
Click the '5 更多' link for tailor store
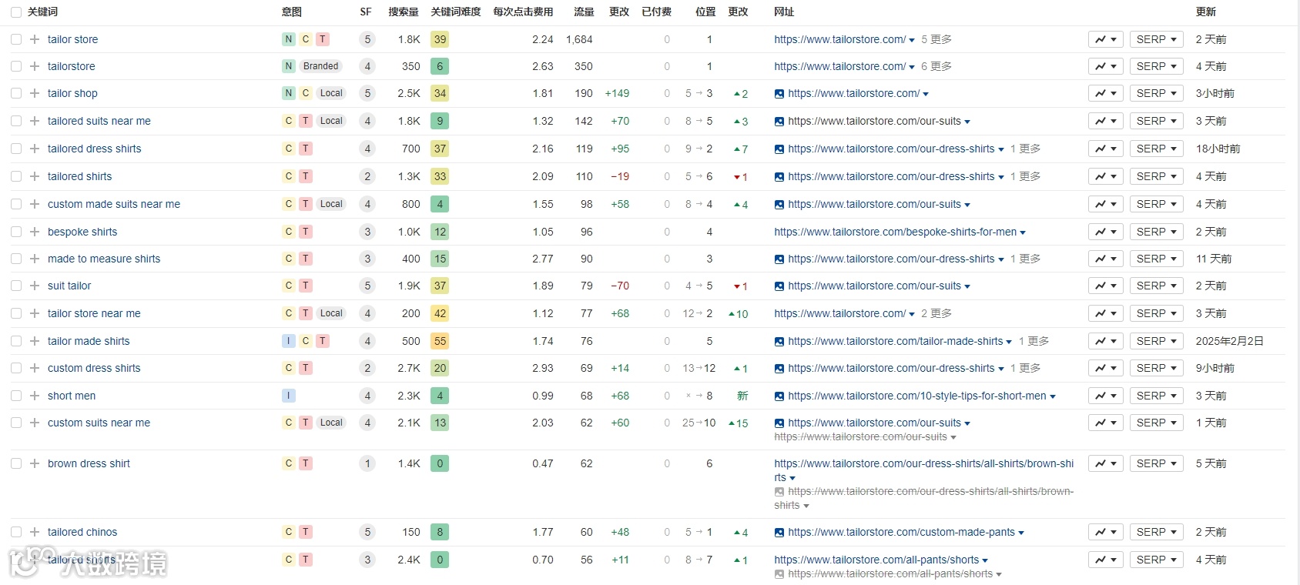pos(936,39)
